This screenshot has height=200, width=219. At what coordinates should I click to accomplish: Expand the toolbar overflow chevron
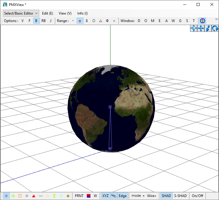coord(217,19)
